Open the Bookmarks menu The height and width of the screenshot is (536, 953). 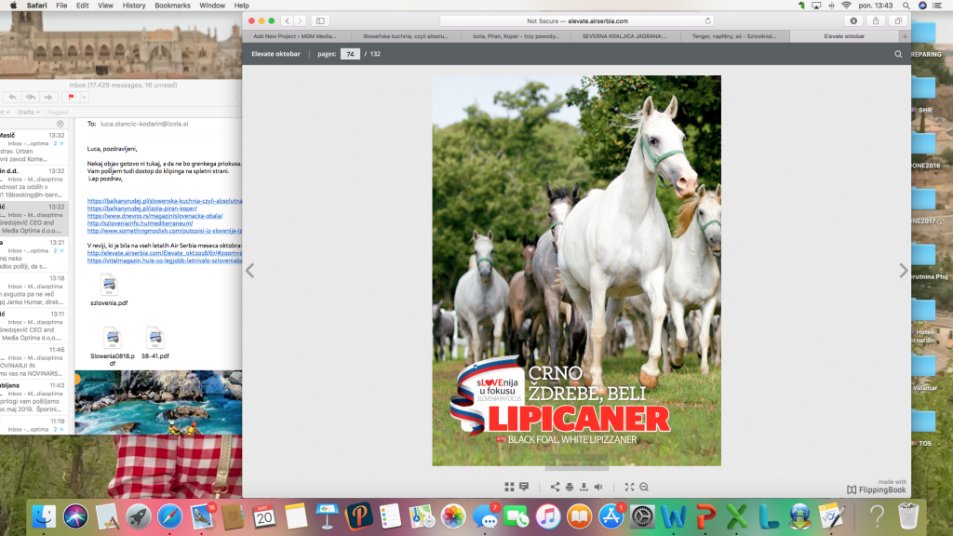tap(172, 6)
